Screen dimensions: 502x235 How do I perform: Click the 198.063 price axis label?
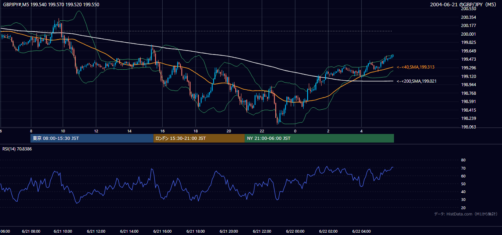pos(468,127)
